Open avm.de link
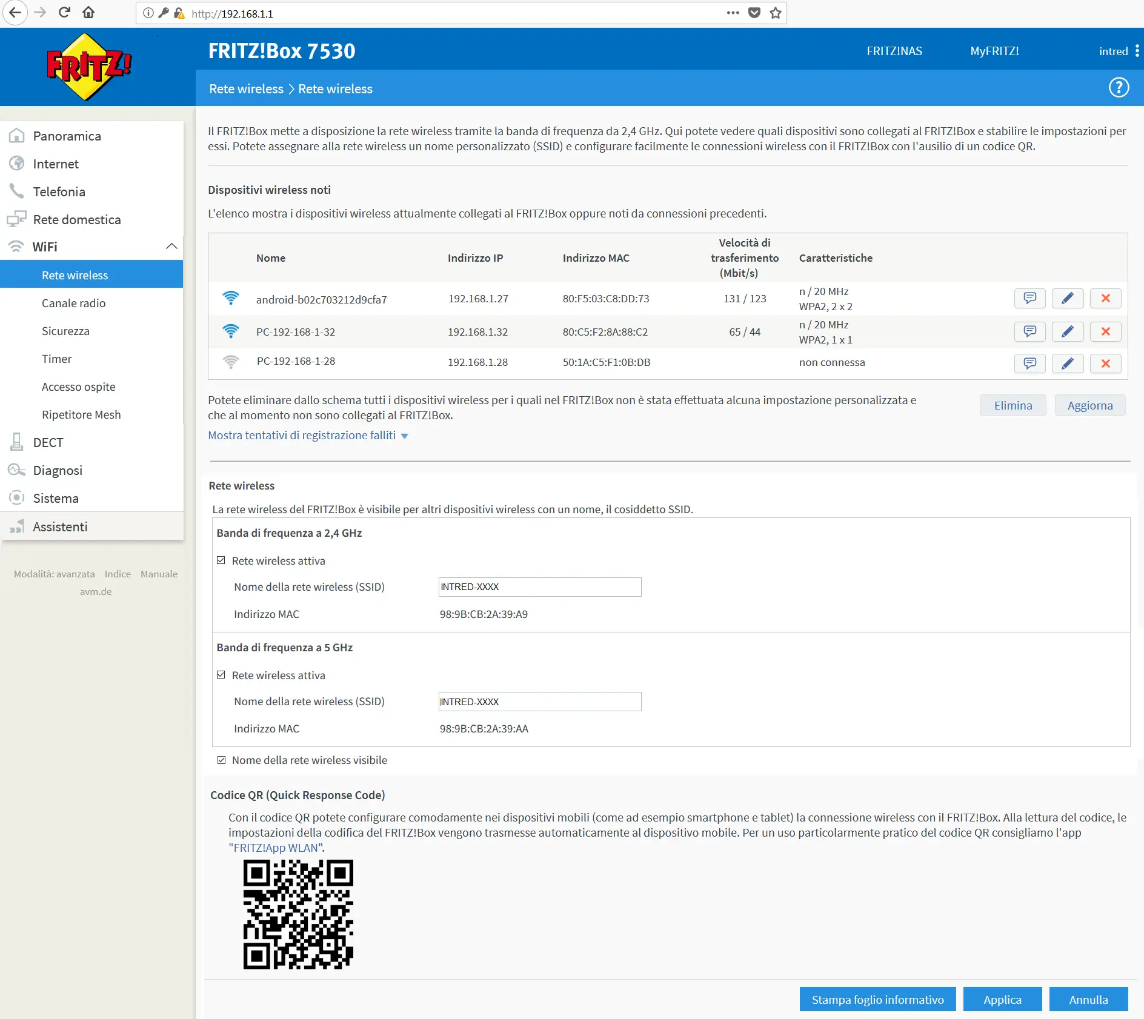The height and width of the screenshot is (1019, 1144). [96, 591]
